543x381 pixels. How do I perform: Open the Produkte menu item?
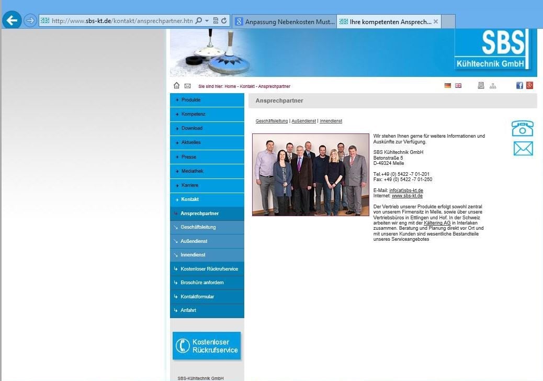coord(207,100)
